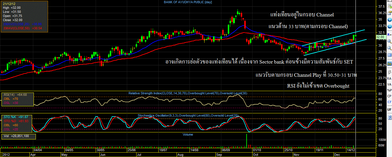The width and height of the screenshot is (392, 157).
Task: Click the Volume panel title
Action: pyautogui.click(x=188, y=134)
